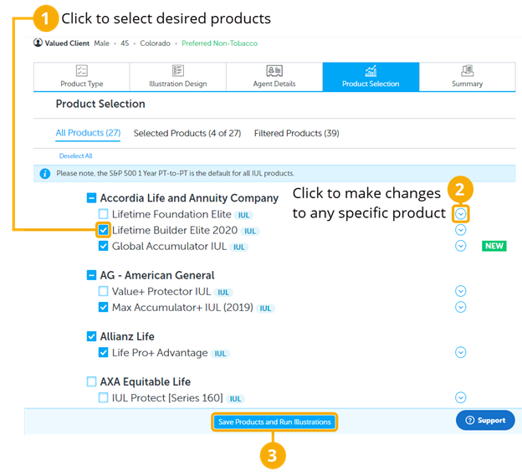The width and height of the screenshot is (522, 475).
Task: Go to the Summary tab
Action: pos(467,77)
